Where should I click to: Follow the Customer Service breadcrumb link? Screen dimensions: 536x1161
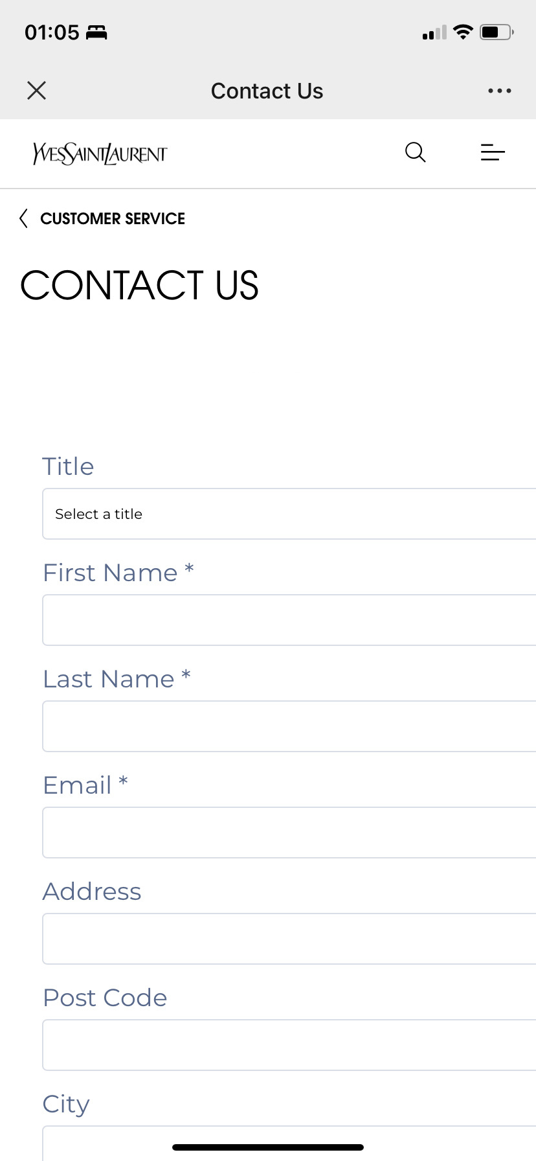pyautogui.click(x=113, y=219)
